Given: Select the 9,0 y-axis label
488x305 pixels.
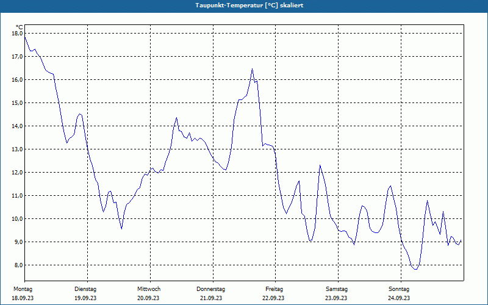Looking at the screenshot, I should pyautogui.click(x=18, y=242).
